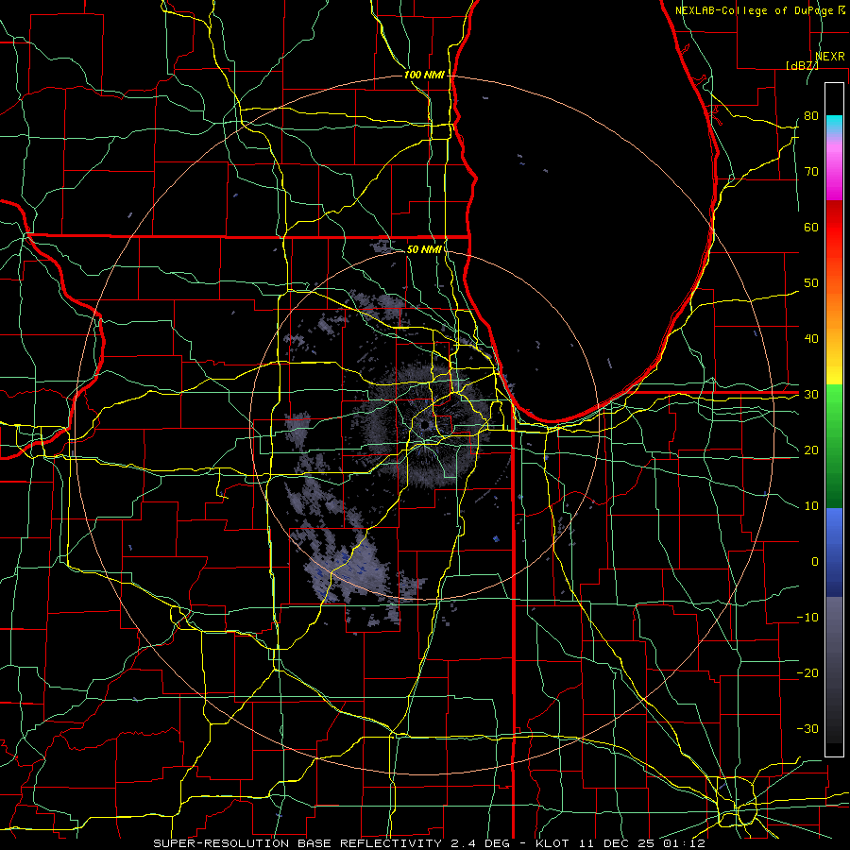Viewport: 850px width, 850px height.
Task: Click the green band of the color bar
Action: 834,445
